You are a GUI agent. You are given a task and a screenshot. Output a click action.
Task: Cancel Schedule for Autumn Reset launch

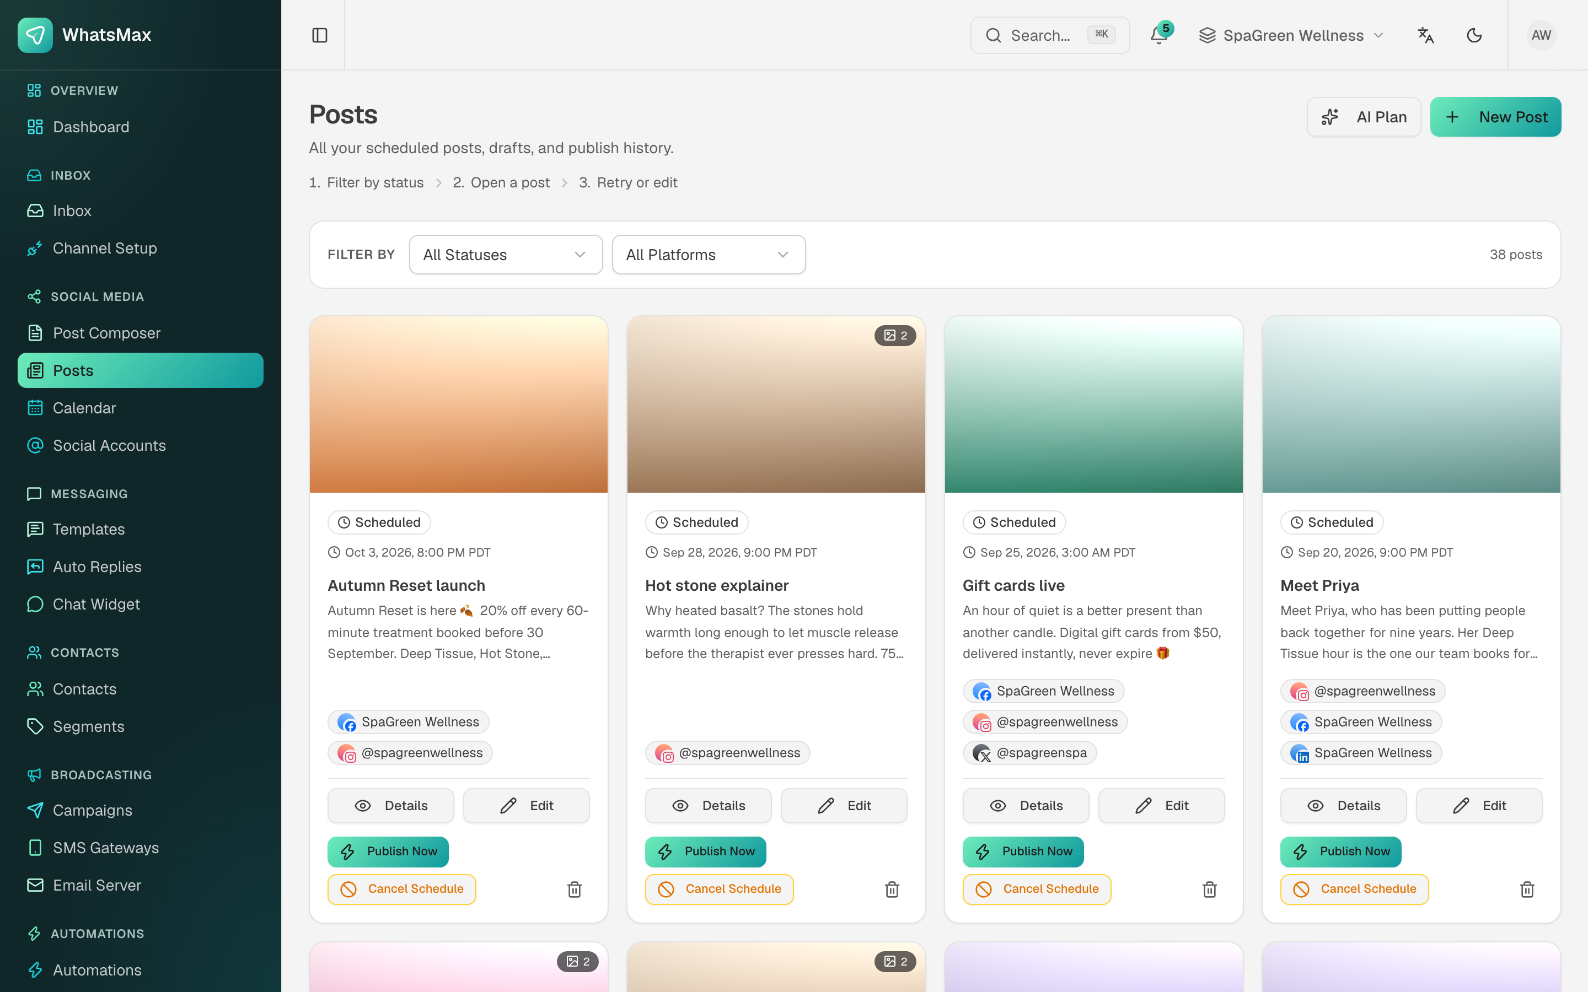pos(401,889)
